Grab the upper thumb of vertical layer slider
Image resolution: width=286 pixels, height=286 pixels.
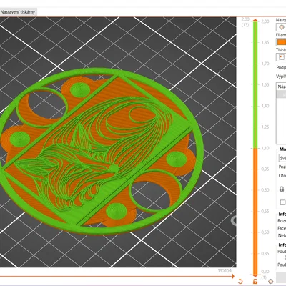point(255,21)
